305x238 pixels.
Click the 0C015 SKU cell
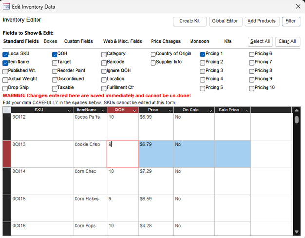(42, 208)
